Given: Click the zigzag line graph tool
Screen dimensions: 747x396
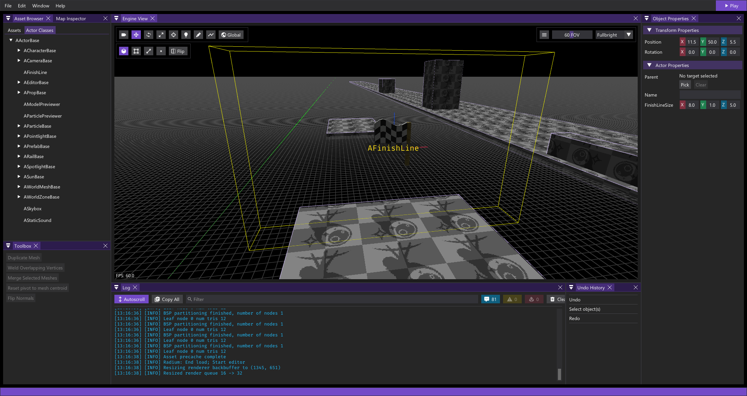Looking at the screenshot, I should [x=211, y=35].
